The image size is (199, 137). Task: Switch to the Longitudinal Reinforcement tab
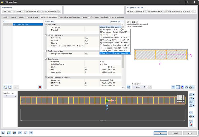69,17
